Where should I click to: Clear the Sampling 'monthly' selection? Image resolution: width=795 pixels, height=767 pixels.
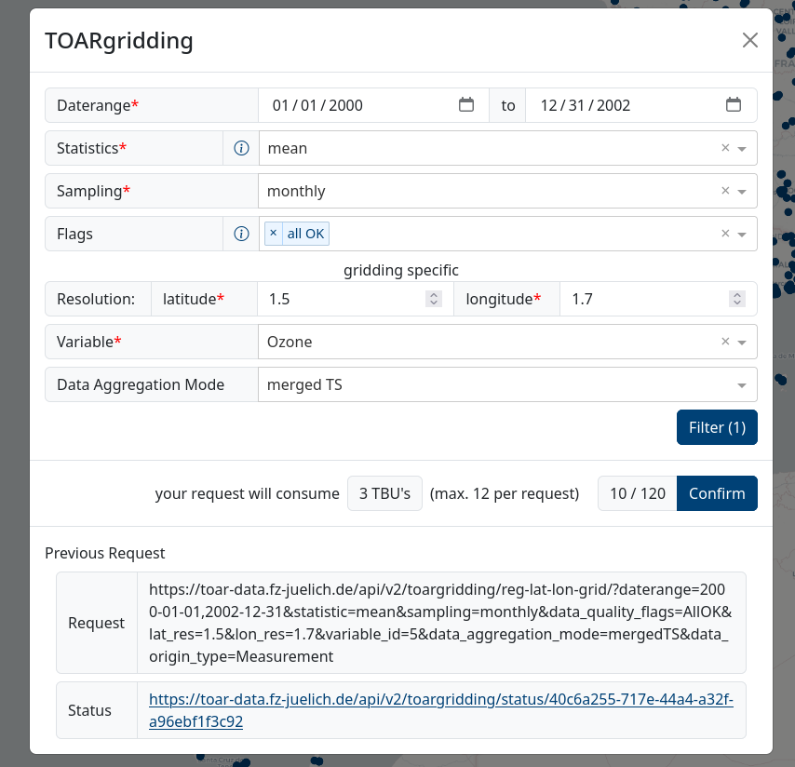pos(725,191)
